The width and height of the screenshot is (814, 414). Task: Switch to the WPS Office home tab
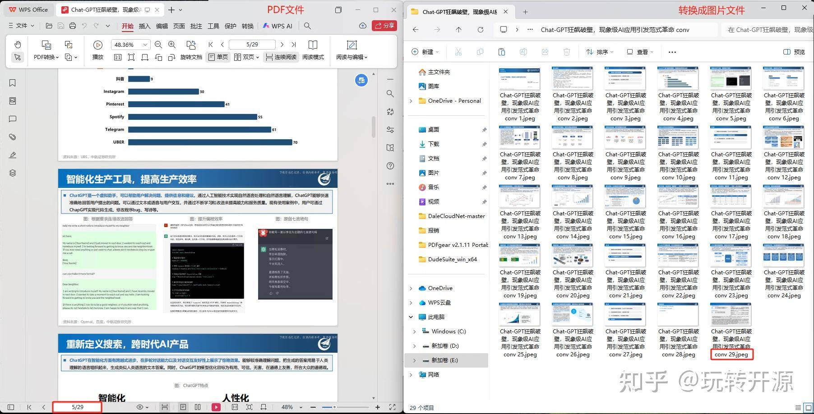pyautogui.click(x=28, y=9)
